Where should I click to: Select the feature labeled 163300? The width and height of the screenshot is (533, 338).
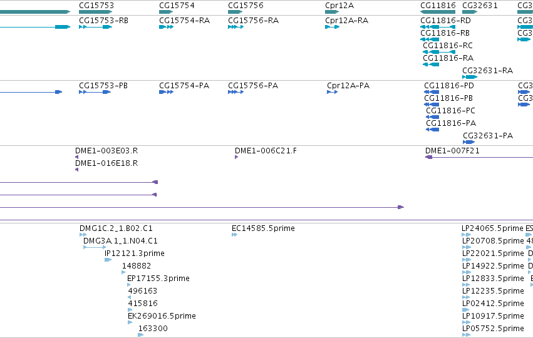pos(153,329)
